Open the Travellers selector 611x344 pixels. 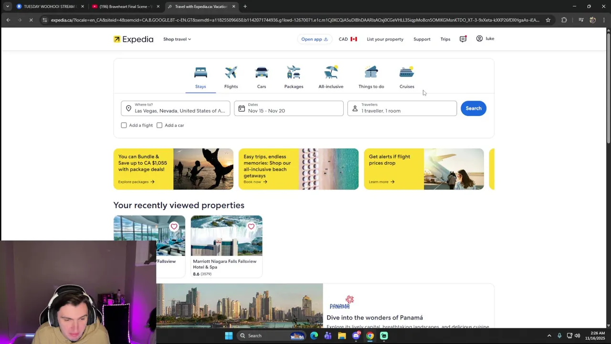[402, 108]
